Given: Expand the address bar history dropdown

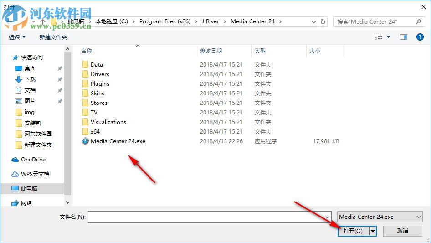Looking at the screenshot, I should coord(313,22).
